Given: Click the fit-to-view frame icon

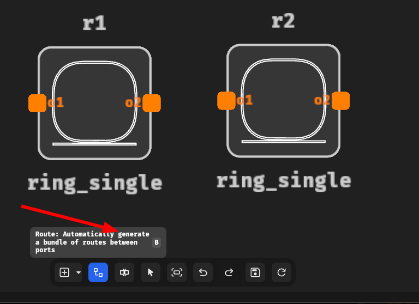Looking at the screenshot, I should coord(177,272).
